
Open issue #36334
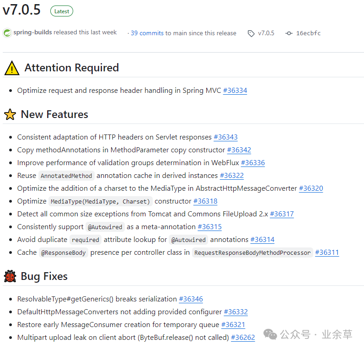[235, 90]
